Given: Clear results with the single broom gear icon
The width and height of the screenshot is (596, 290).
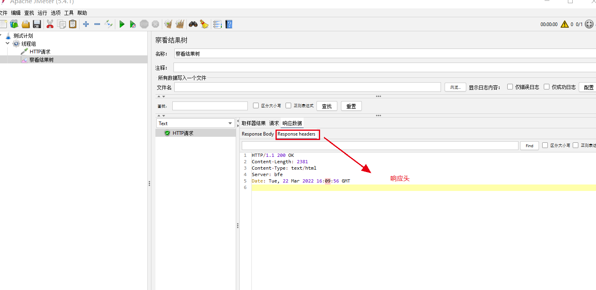Looking at the screenshot, I should pyautogui.click(x=168, y=24).
